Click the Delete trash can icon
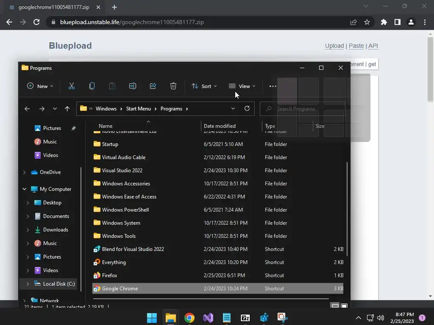 click(173, 86)
